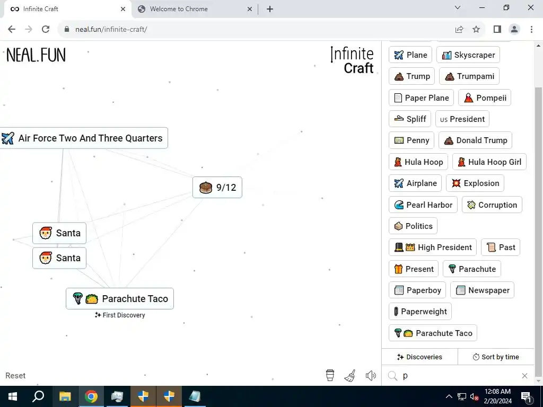This screenshot has width=543, height=407.
Task: Select the Hula Hoop sidebar item
Action: tap(418, 162)
